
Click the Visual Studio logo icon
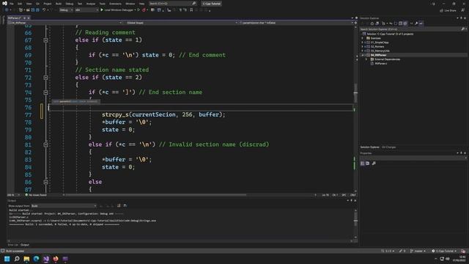[4, 4]
